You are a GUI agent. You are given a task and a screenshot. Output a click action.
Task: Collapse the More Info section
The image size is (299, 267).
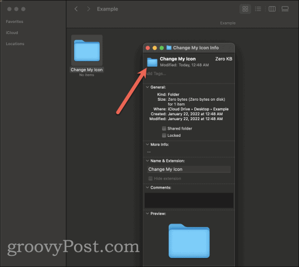tap(147, 145)
